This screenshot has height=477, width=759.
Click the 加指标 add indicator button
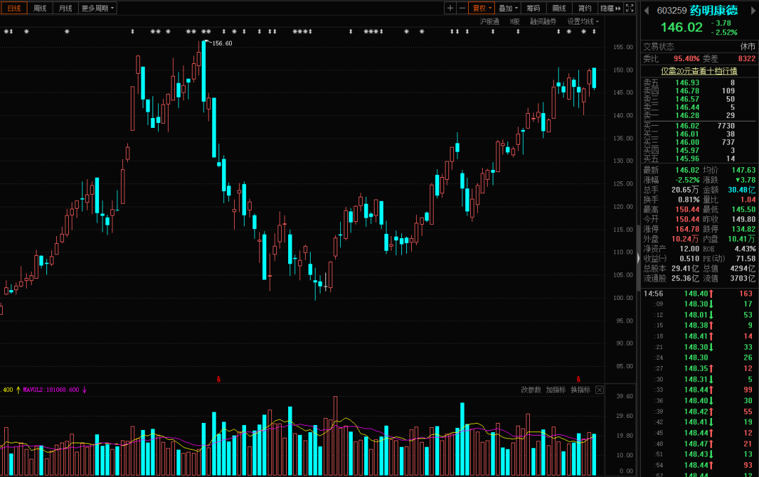pyautogui.click(x=555, y=389)
